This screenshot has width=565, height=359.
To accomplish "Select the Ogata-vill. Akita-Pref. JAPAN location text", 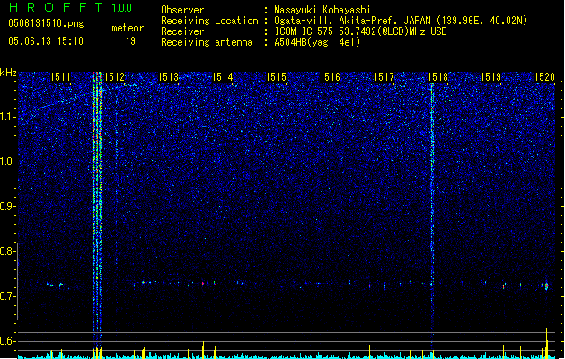I will [x=401, y=21].
